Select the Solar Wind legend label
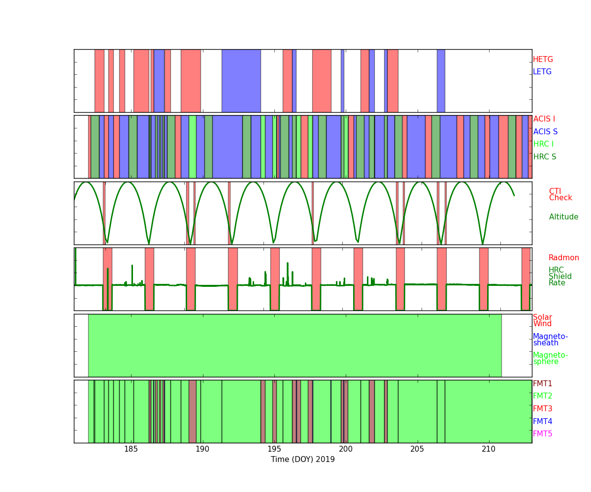Viewport: 591px width, 492px height. tap(542, 321)
